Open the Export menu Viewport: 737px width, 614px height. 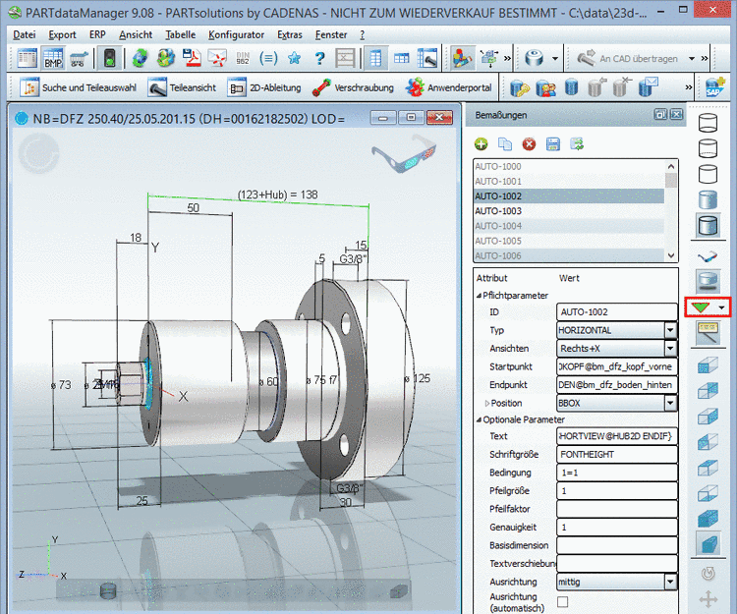click(62, 34)
